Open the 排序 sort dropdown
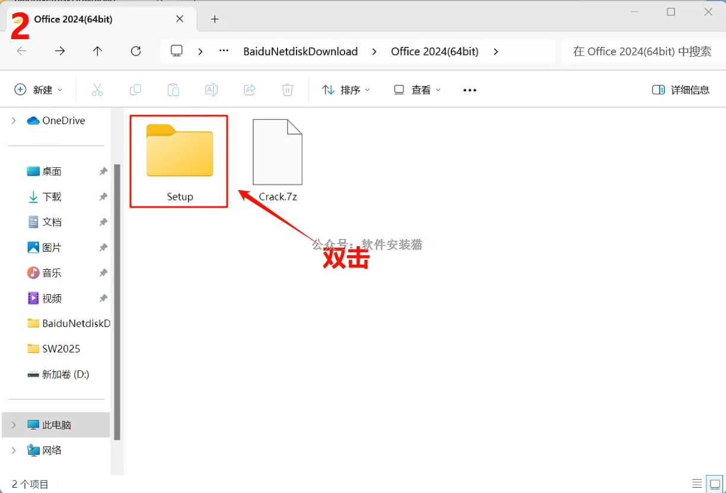Screen dimensions: 726x493 (x=346, y=90)
